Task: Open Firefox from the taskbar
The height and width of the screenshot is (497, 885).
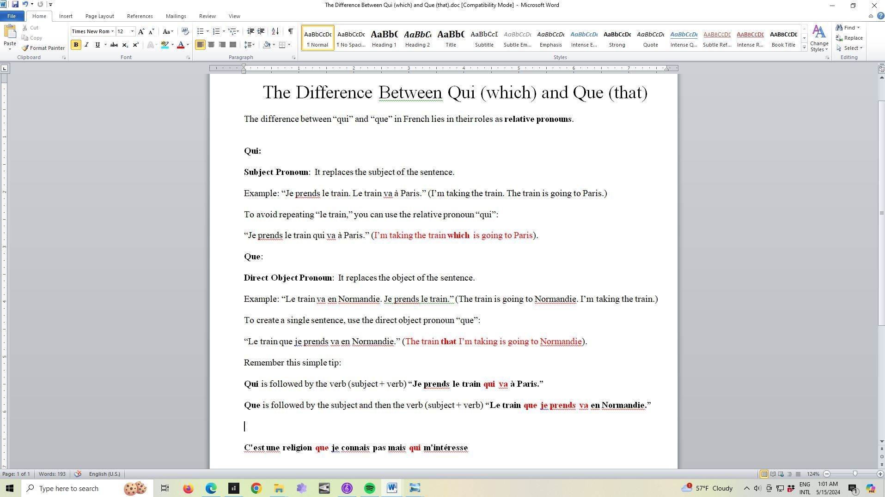Action: [x=188, y=488]
